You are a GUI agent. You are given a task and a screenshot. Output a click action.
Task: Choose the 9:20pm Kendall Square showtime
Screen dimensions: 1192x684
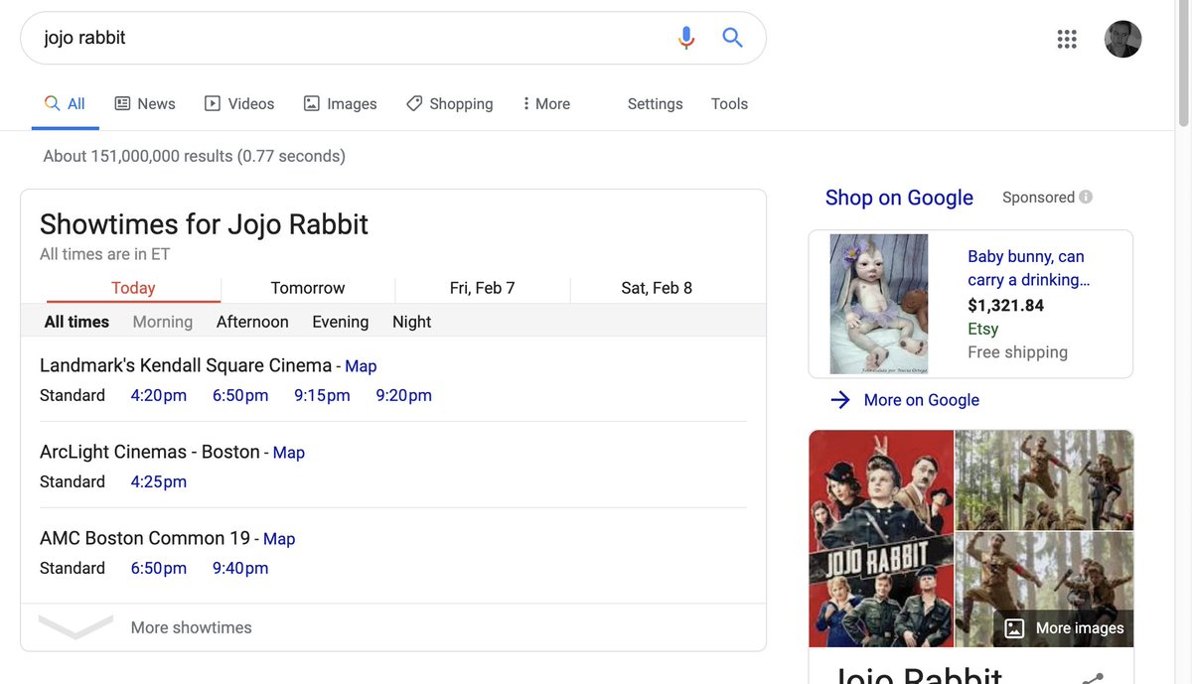403,395
